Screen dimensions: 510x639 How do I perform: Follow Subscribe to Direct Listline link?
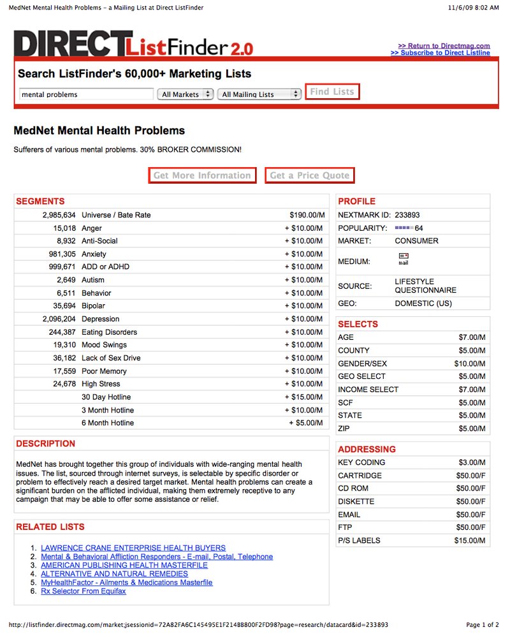coord(441,52)
